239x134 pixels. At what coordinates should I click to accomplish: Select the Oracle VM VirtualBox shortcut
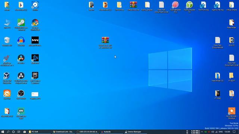point(7,78)
